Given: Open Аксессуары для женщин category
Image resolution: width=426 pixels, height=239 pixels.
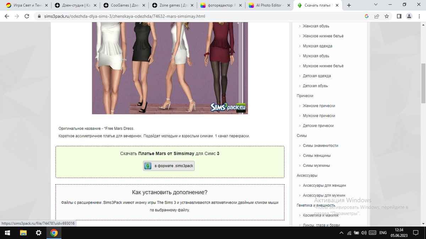Looking at the screenshot, I should 324,185.
